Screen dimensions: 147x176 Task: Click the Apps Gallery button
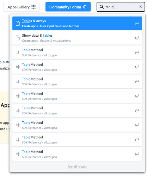22,7
